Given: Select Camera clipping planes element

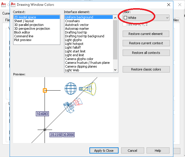Looking at the screenshot, I should click(89, 66).
